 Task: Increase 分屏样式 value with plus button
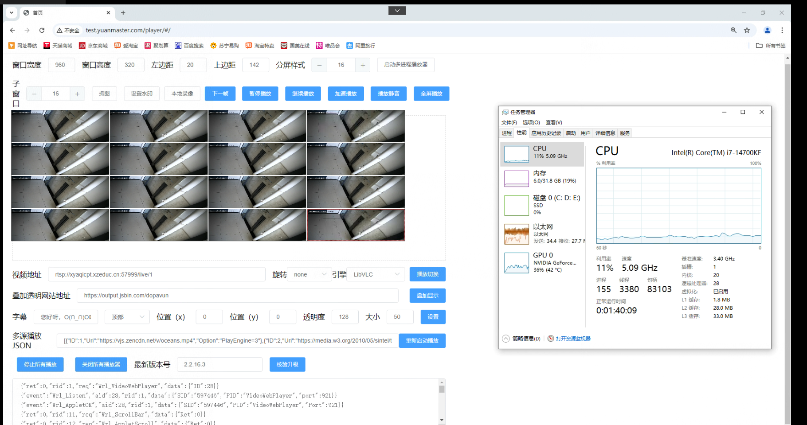363,65
